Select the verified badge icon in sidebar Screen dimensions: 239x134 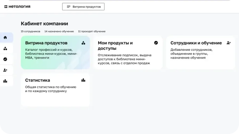point(5,59)
